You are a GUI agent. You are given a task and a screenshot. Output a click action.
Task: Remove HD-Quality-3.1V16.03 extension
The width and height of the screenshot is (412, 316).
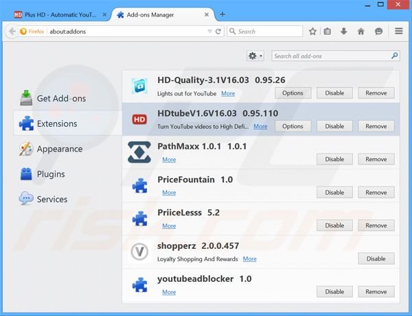(376, 93)
